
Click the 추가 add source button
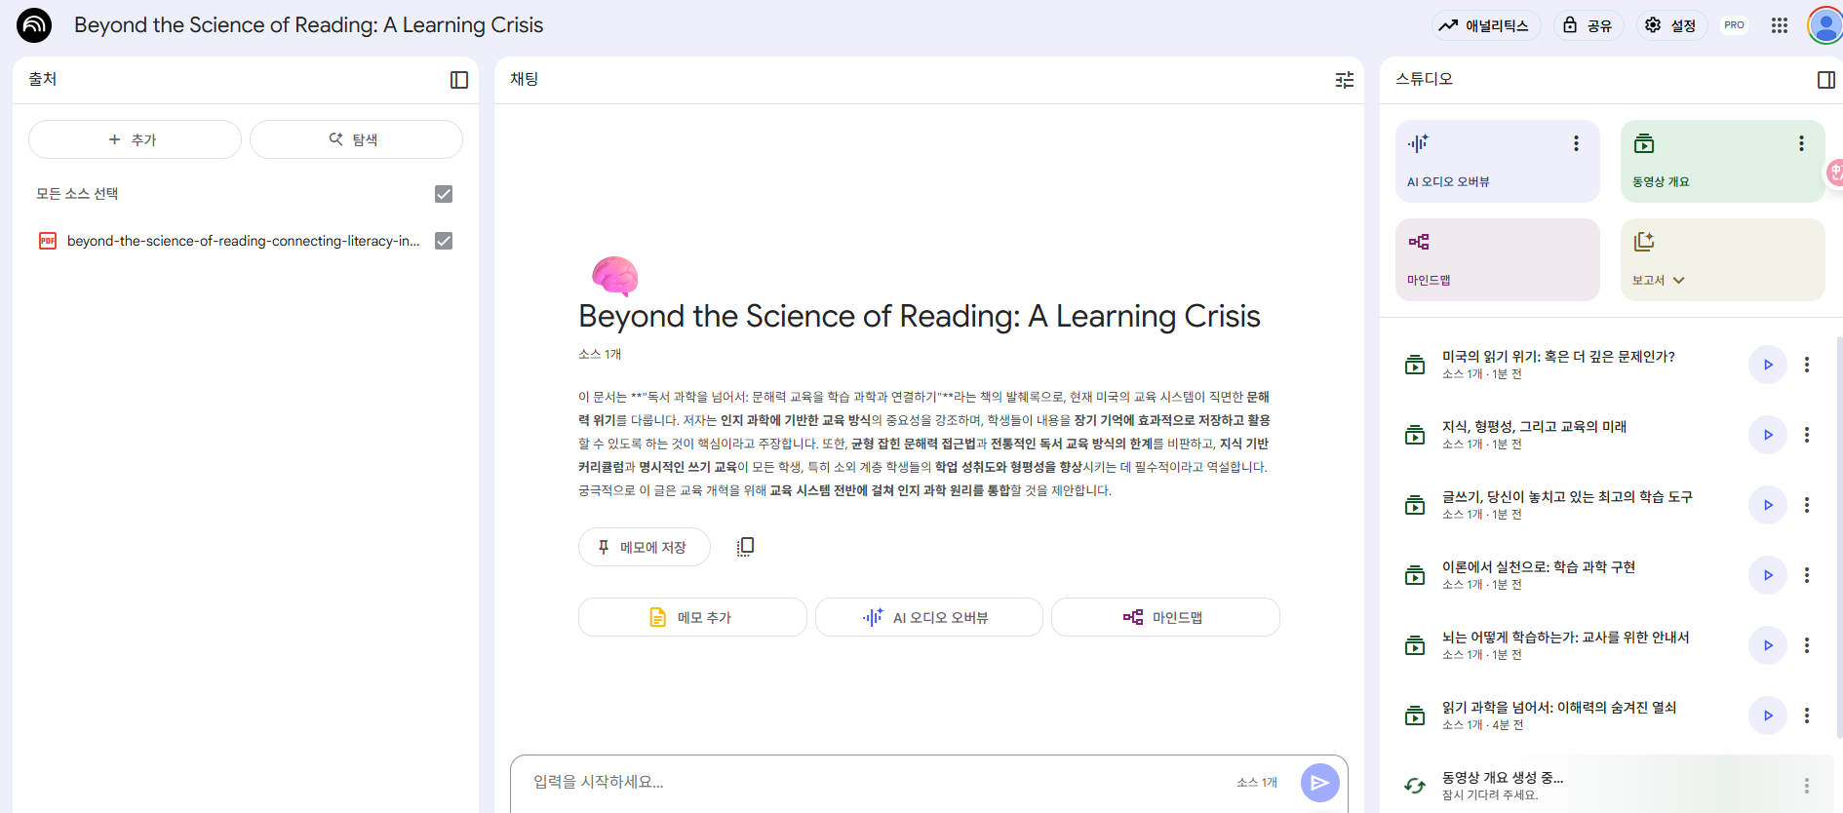coord(135,139)
